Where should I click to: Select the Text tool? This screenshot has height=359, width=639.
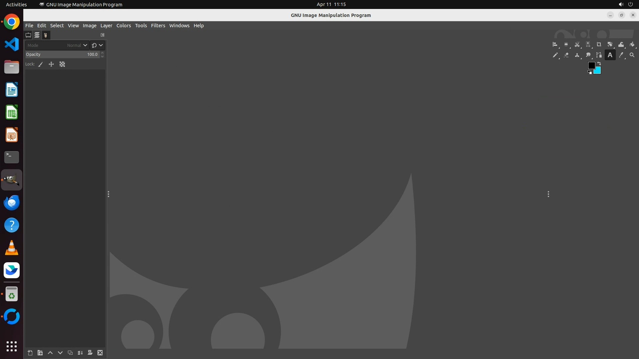click(610, 55)
